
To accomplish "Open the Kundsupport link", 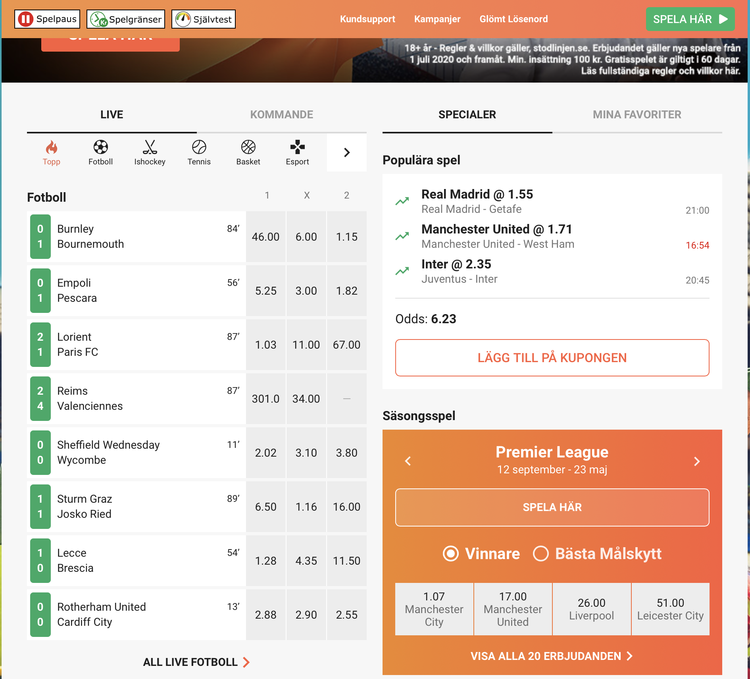I will (x=367, y=19).
